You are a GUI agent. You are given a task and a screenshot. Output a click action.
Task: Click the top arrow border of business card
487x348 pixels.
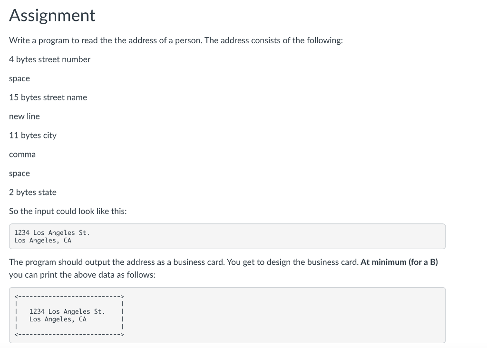click(x=69, y=296)
